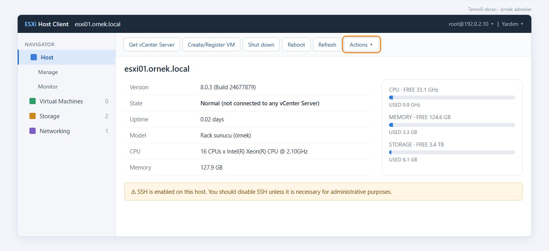Click the ESXi Host Client title
The height and width of the screenshot is (251, 549).
click(47, 24)
